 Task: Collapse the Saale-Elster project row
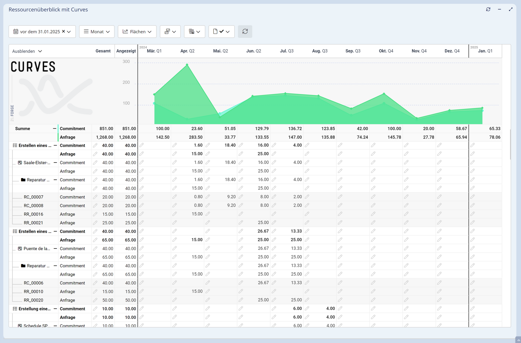click(x=55, y=163)
